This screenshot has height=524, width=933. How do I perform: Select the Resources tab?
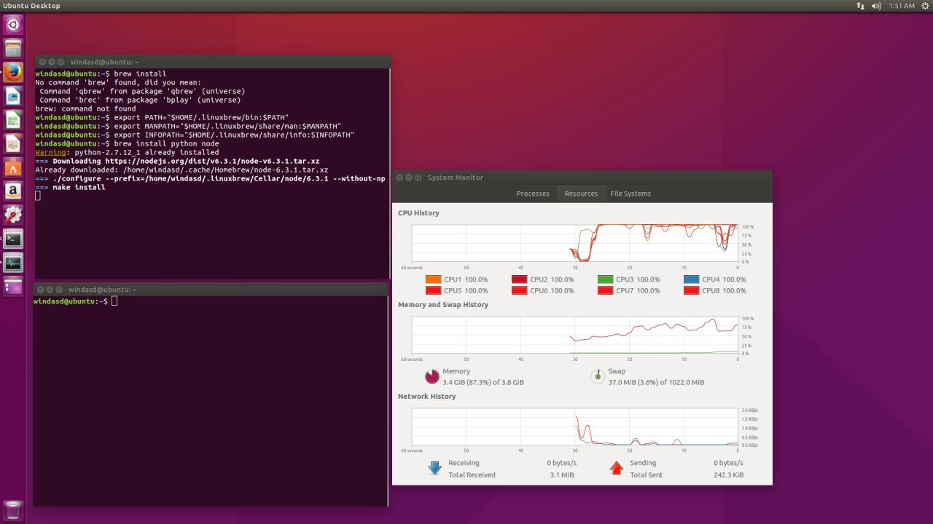click(x=581, y=194)
